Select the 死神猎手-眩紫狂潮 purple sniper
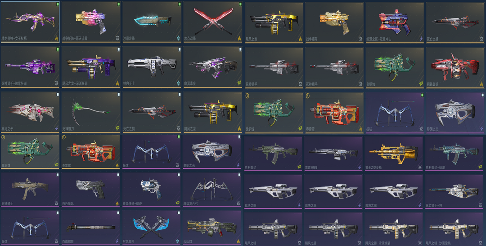486x246 pixels. tap(30, 66)
